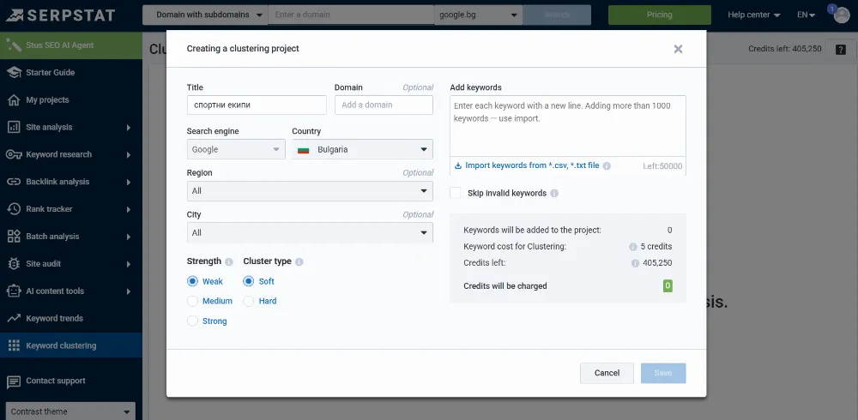Image resolution: width=858 pixels, height=420 pixels.
Task: Expand the Rank tracker submenu arrow
Action: (x=129, y=209)
